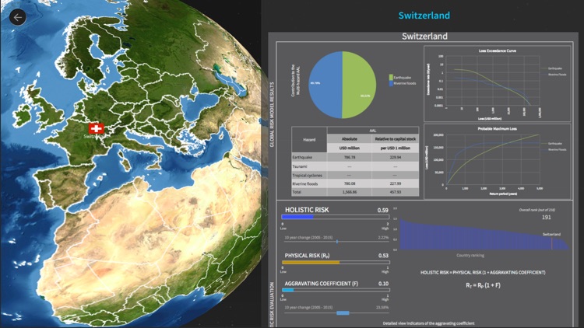Select Earthquake relative value 229.94
This screenshot has height=328, width=584.
coord(395,157)
